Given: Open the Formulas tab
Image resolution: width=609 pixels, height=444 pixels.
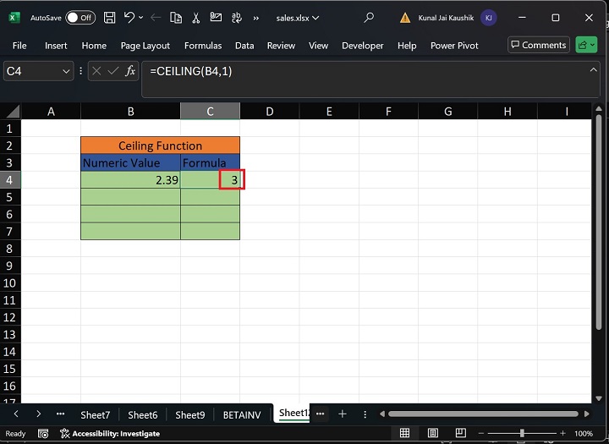Looking at the screenshot, I should [x=203, y=46].
